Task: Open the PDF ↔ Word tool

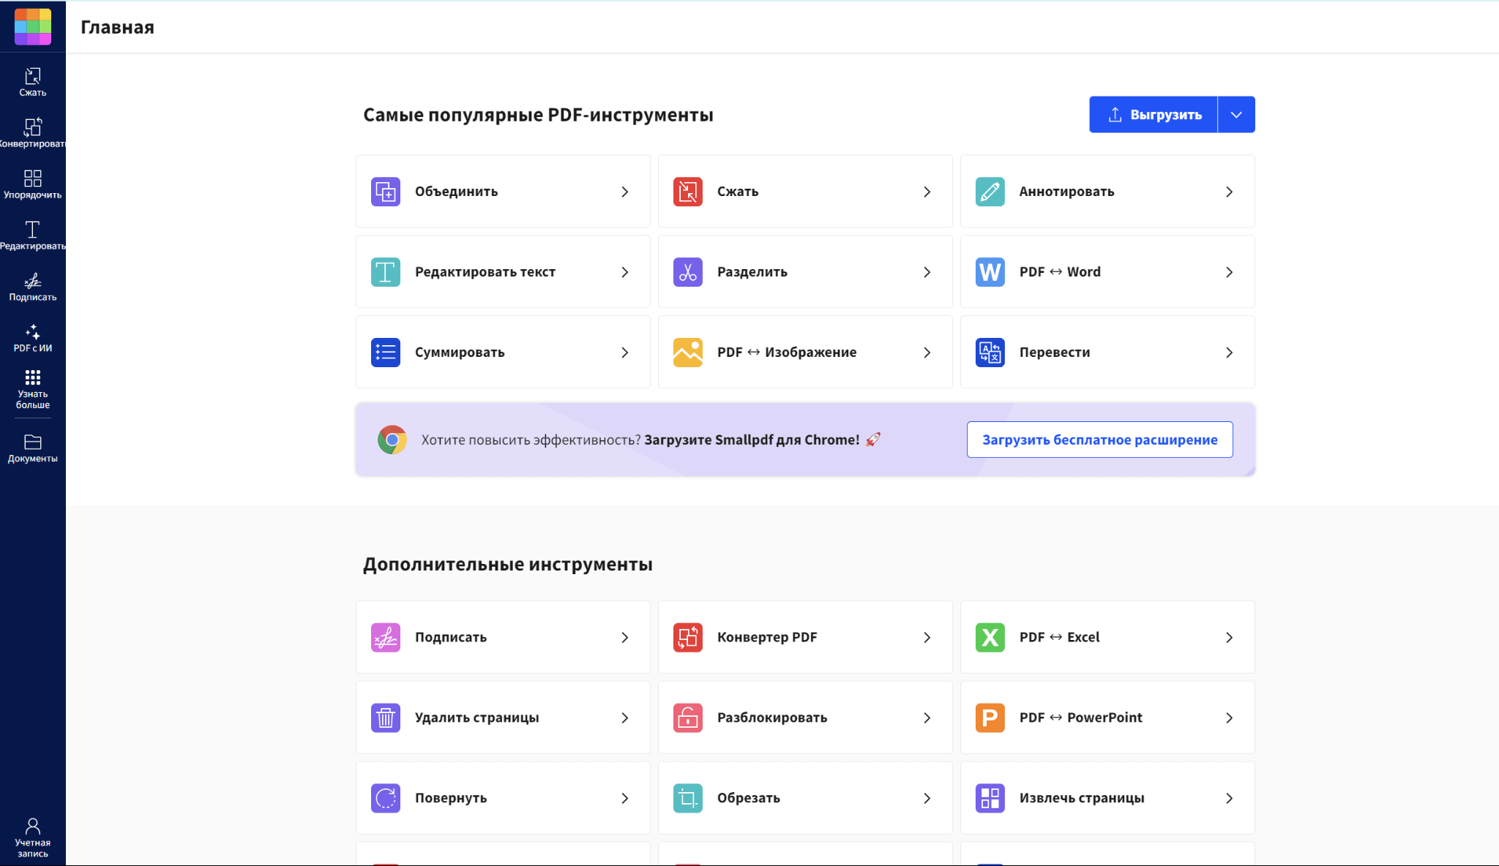Action: [x=1107, y=272]
